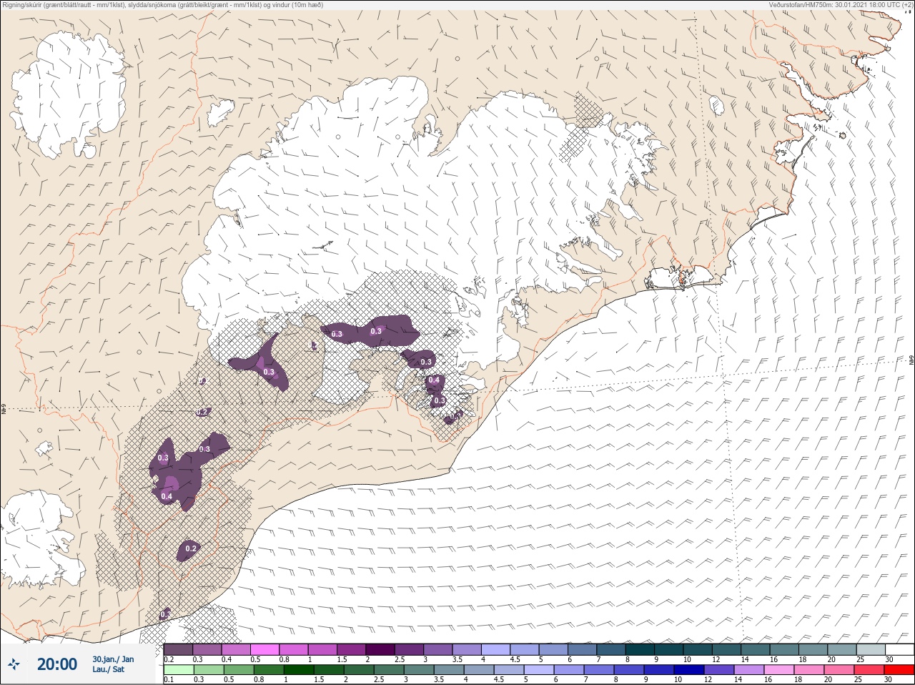Viewport: 915px width, 685px height.
Task: Select the darkest green 1 rain legend swatch
Action: point(299,671)
